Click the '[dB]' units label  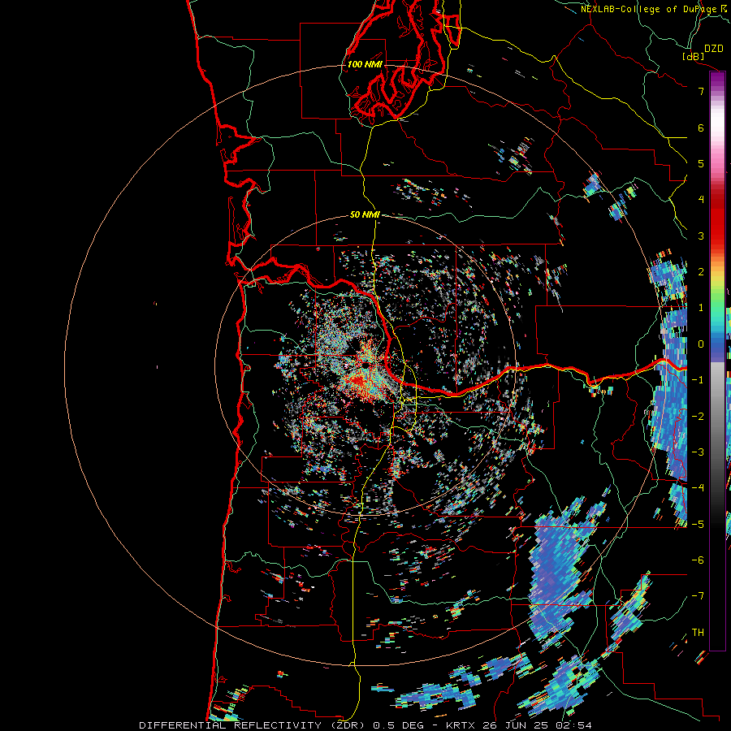pyautogui.click(x=694, y=56)
